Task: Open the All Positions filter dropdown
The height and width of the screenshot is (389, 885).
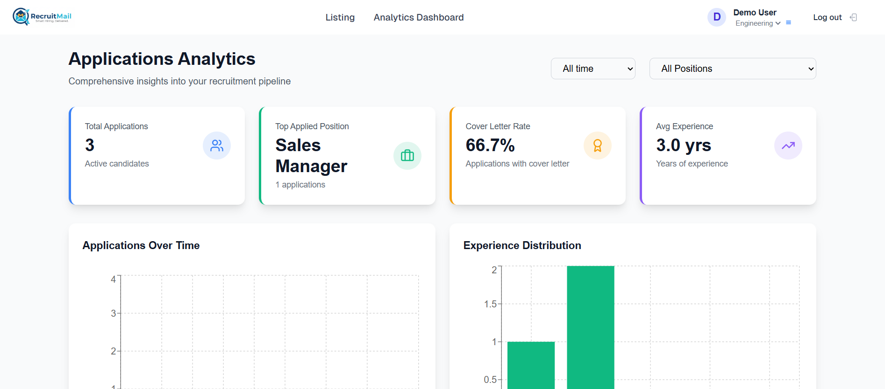Action: click(732, 69)
